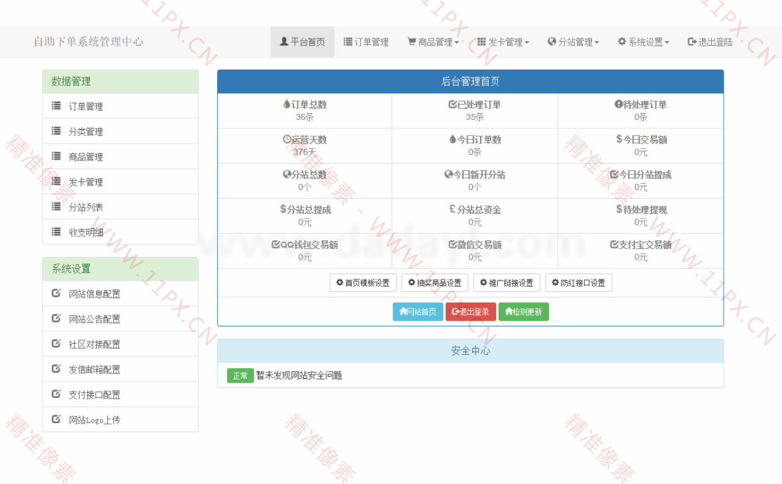Viewport: 782px width, 484px height.
Task: Open 支付接口配置 settings
Action: [121, 394]
